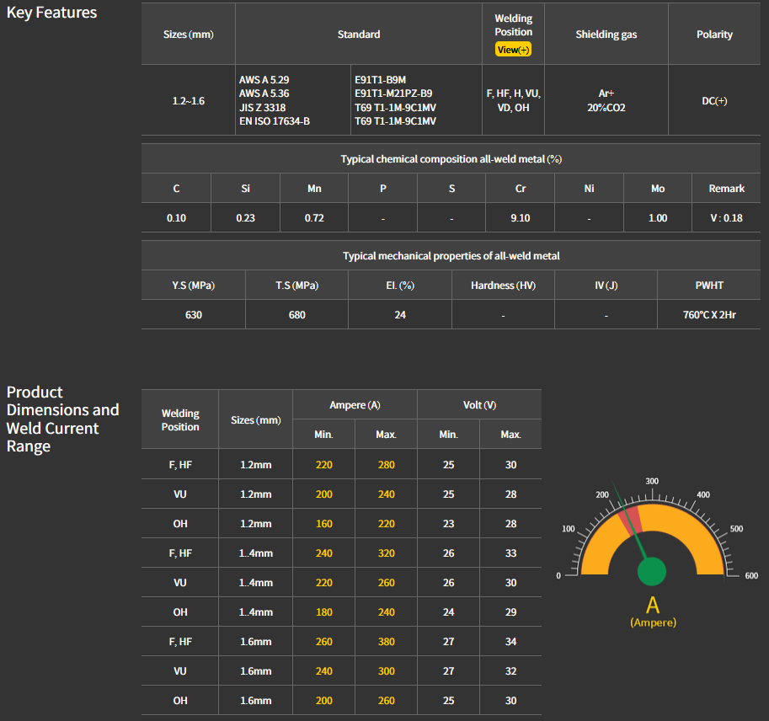This screenshot has width=769, height=721.
Task: Click the 'Volt (V)' table header
Action: 479,405
